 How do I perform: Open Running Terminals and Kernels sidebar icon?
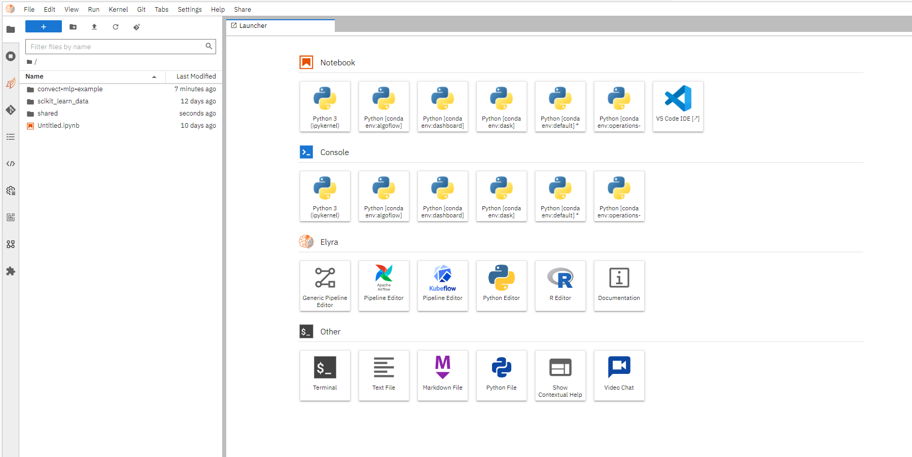[11, 56]
